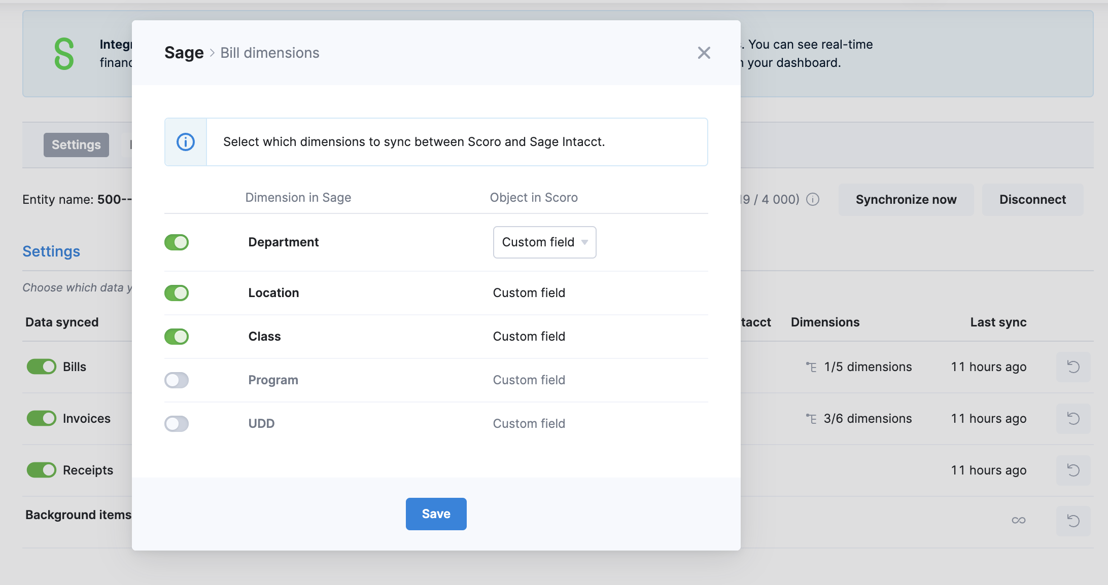Enable the Program dimension toggle
1108x585 pixels.
click(177, 380)
